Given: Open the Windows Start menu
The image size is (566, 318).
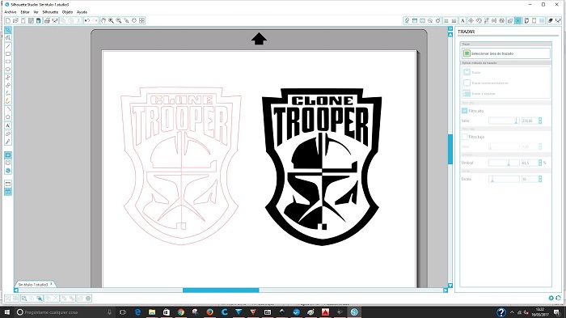Looking at the screenshot, I should click(6, 312).
